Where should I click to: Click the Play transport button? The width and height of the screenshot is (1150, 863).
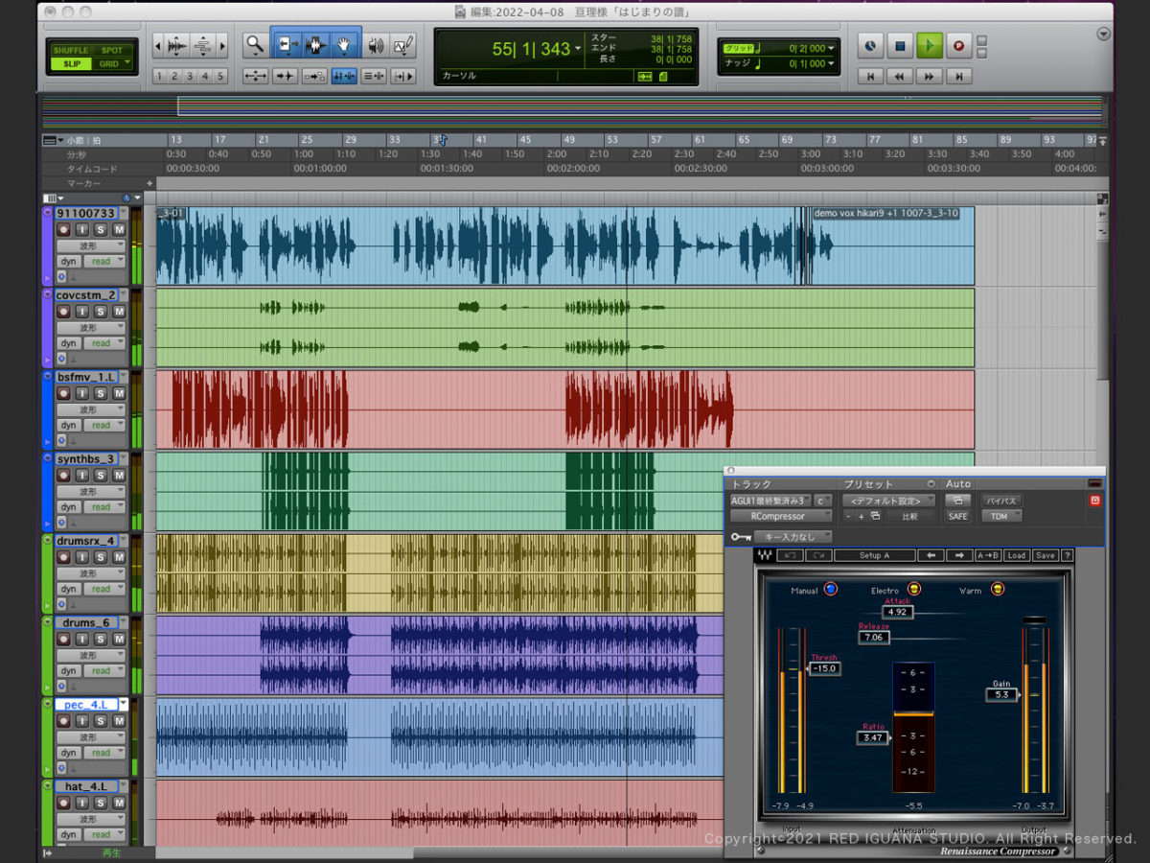point(929,45)
